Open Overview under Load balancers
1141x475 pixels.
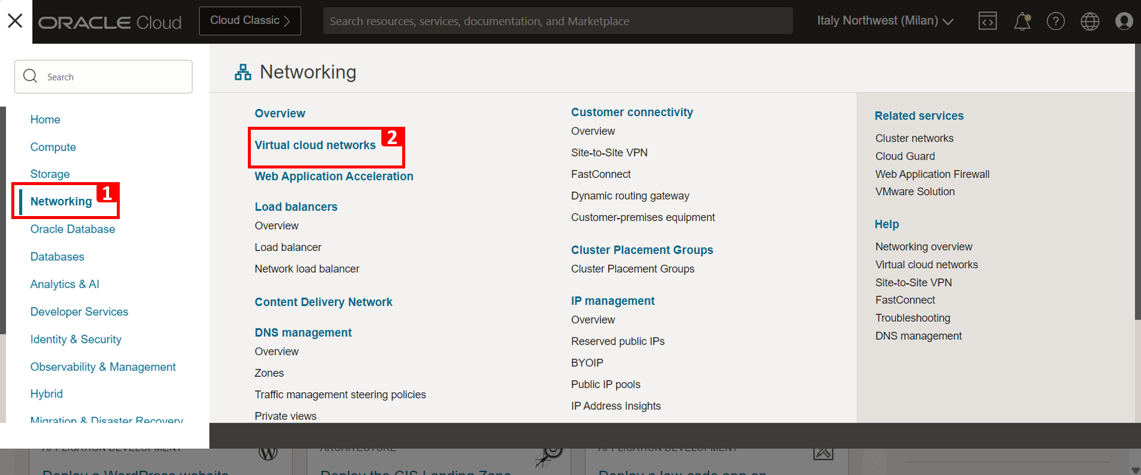click(276, 226)
